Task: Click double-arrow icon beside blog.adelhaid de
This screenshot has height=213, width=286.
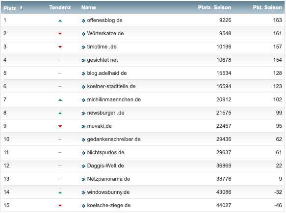Action: point(83,74)
